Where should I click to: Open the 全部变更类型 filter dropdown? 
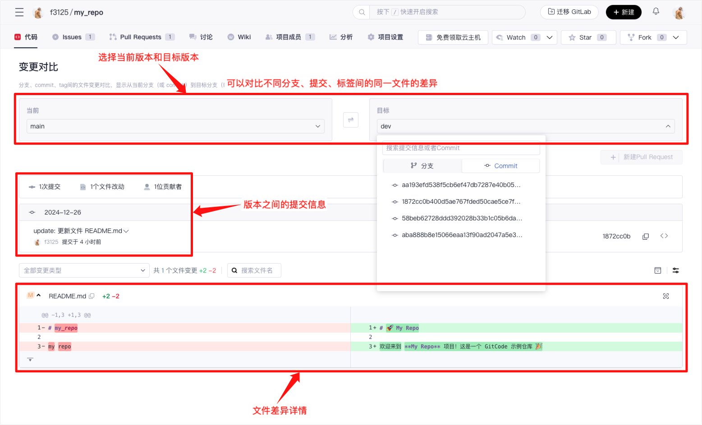(84, 270)
